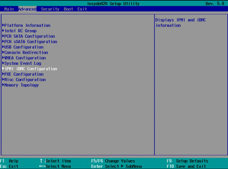Image resolution: width=228 pixels, height=169 pixels.
Task: Select the Advanced tab
Action: tap(27, 9)
